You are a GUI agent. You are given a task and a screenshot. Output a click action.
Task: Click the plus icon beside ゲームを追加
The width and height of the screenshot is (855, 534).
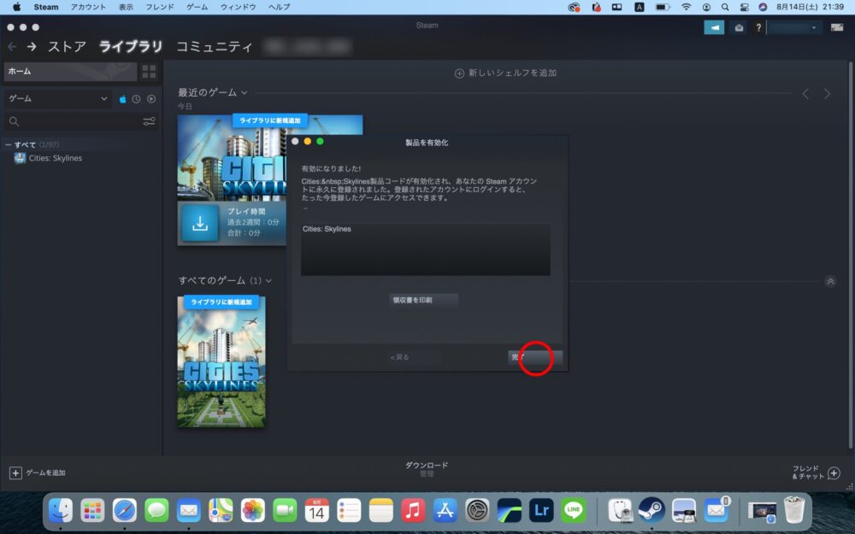pos(15,473)
